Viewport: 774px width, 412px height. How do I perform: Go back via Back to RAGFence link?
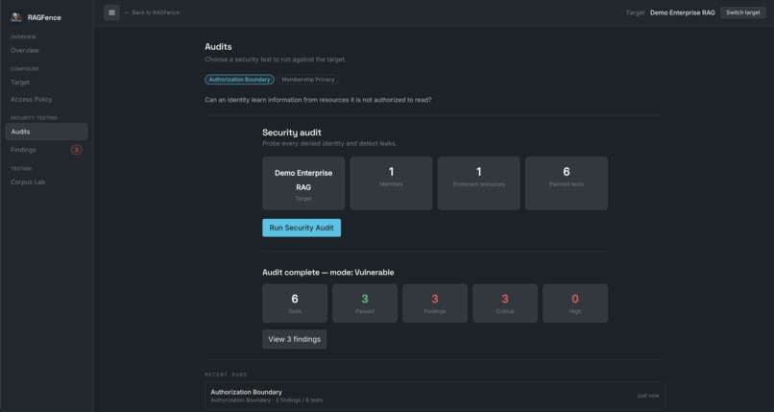pyautogui.click(x=152, y=12)
